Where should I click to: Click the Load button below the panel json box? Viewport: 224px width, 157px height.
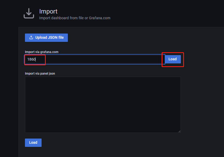click(33, 142)
